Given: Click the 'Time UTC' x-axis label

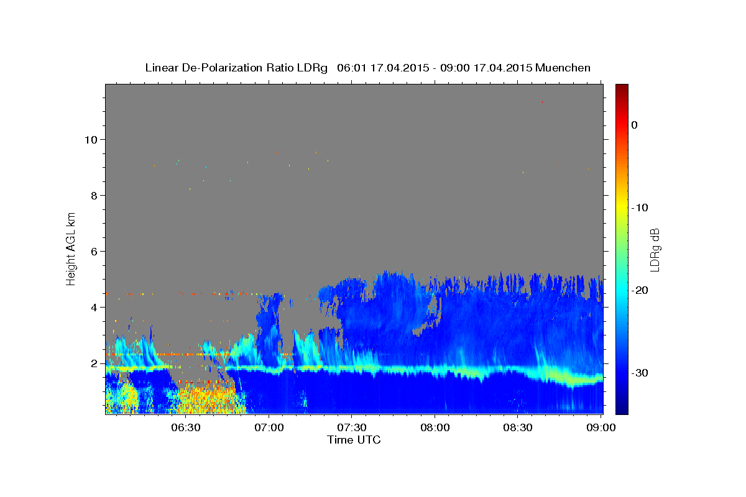Looking at the screenshot, I should [354, 440].
